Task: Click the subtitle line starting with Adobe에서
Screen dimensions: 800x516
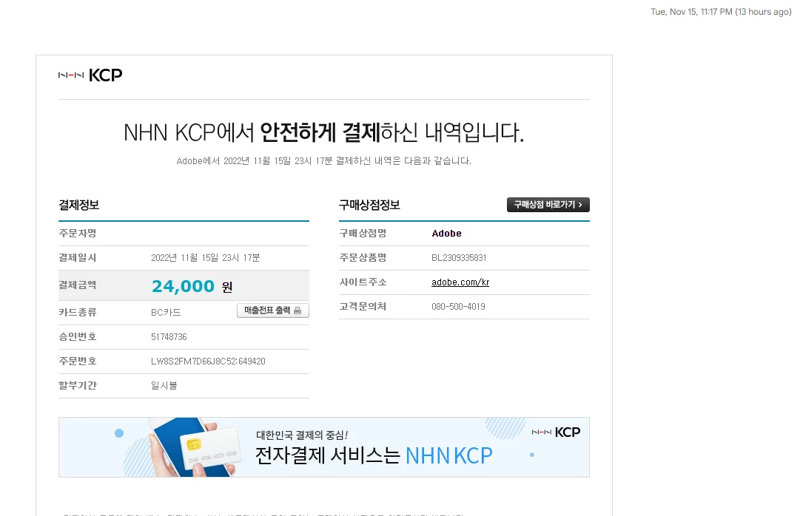Action: pyautogui.click(x=324, y=160)
